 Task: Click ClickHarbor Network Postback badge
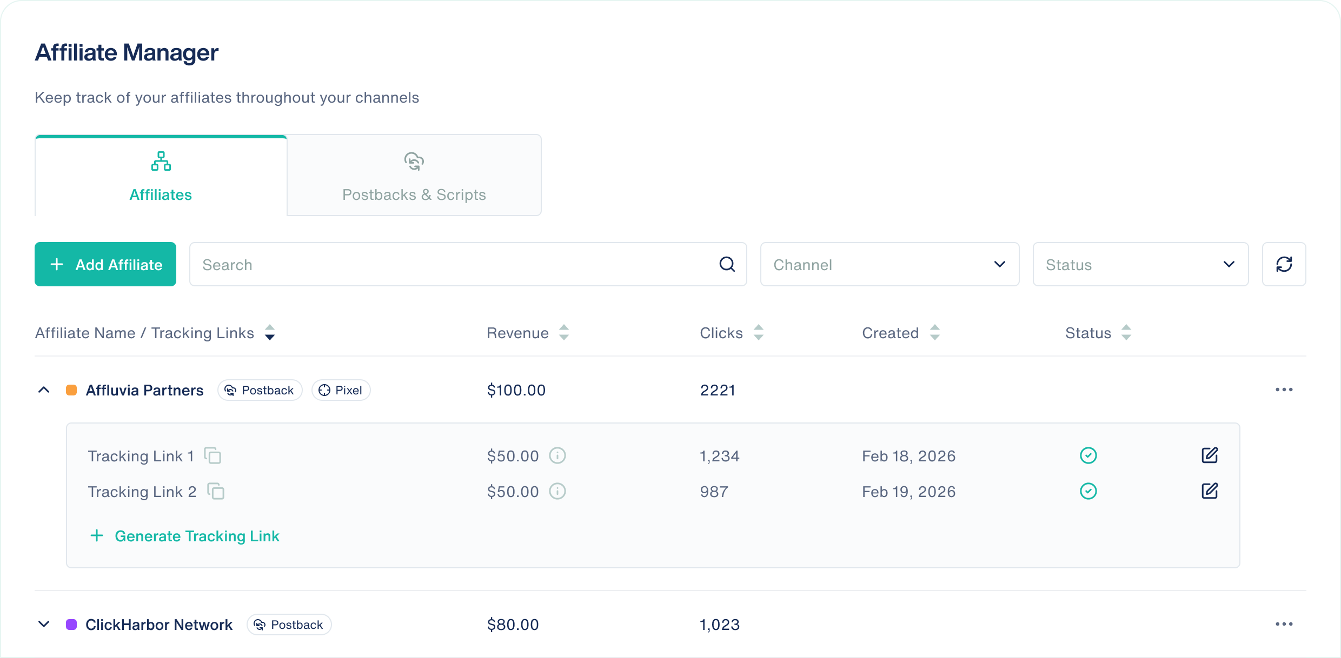pyautogui.click(x=289, y=625)
